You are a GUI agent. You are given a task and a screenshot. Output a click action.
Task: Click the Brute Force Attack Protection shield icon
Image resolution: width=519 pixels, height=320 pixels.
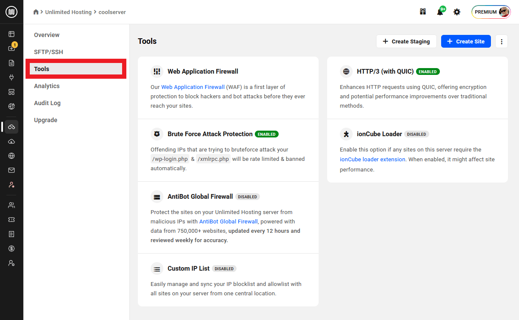tap(157, 134)
